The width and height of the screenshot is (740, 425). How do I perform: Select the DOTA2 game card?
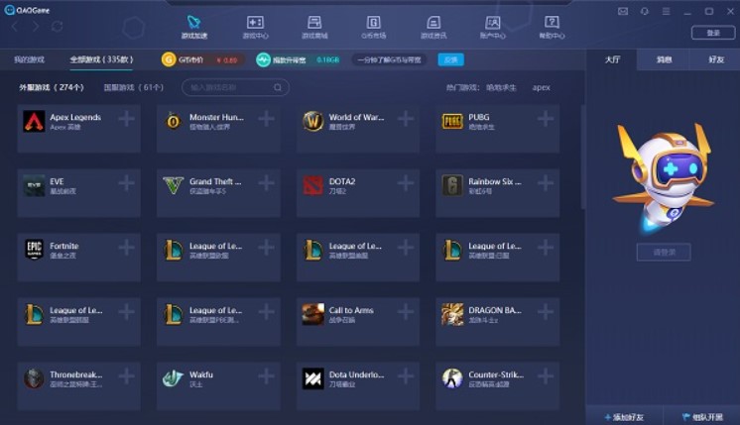pos(358,193)
